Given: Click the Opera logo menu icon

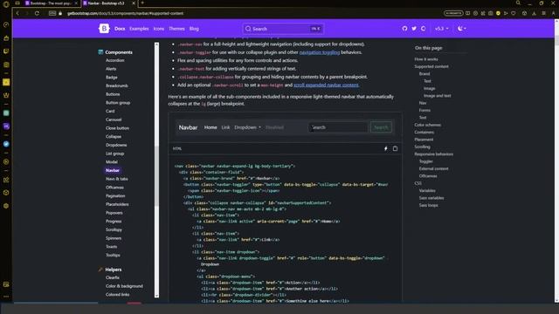Looking at the screenshot, I should coord(6,4).
